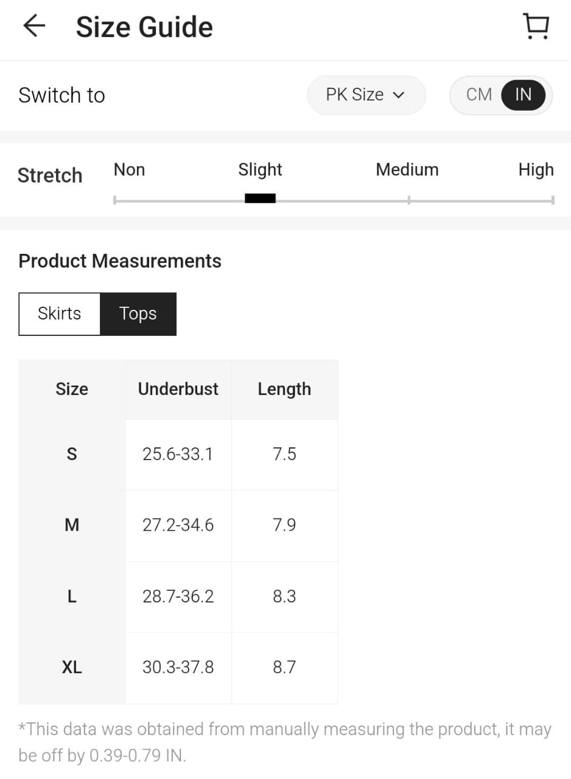Click the High stretch label
571x779 pixels.
536,169
